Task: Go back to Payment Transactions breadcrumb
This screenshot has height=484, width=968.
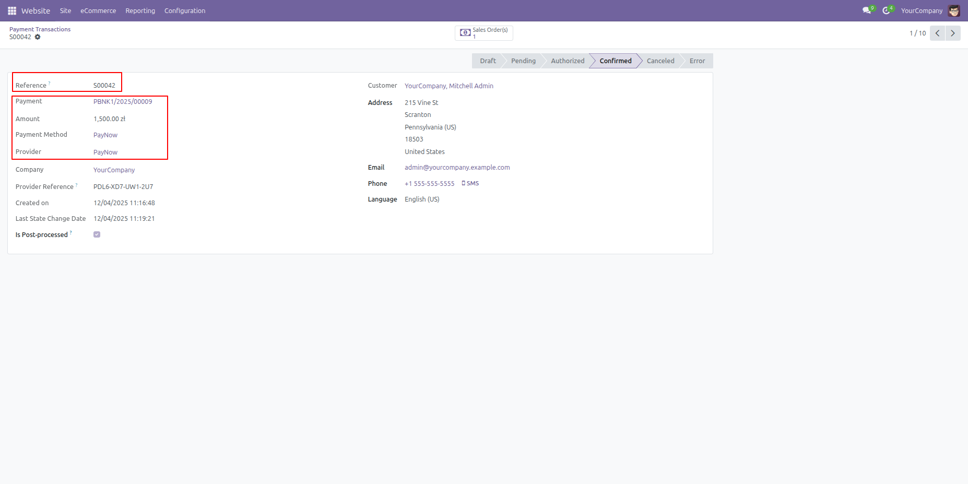Action: click(x=40, y=29)
